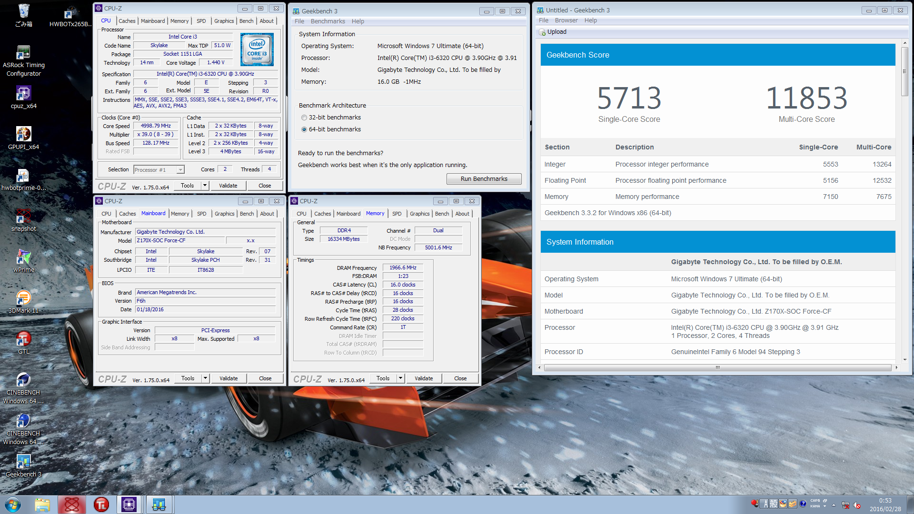Open Windows Explorer from taskbar
914x514 pixels.
pos(42,504)
